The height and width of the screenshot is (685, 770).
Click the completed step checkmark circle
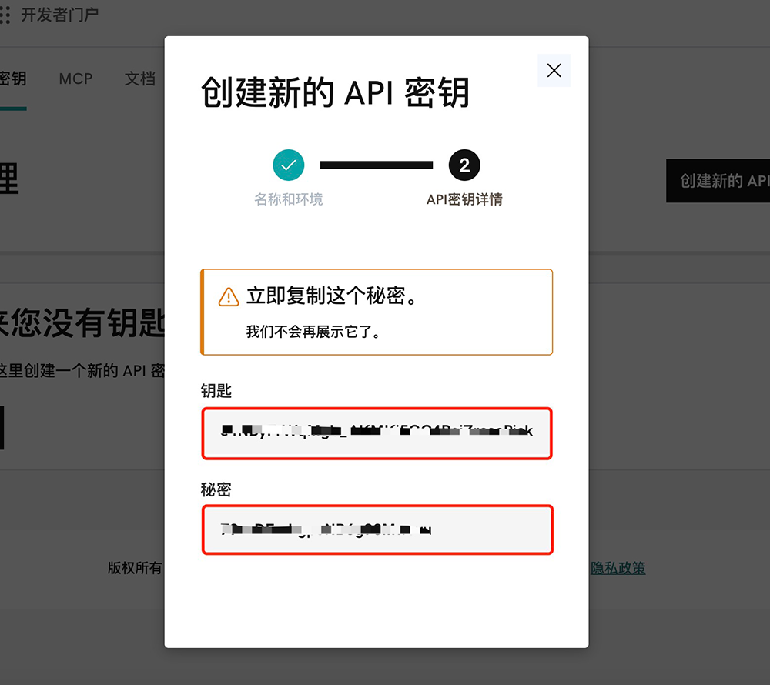[x=289, y=165]
